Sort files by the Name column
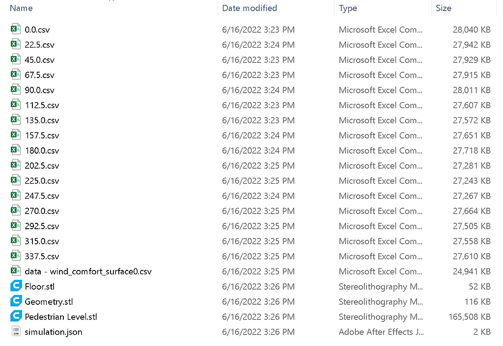The height and width of the screenshot is (346, 503). [21, 8]
